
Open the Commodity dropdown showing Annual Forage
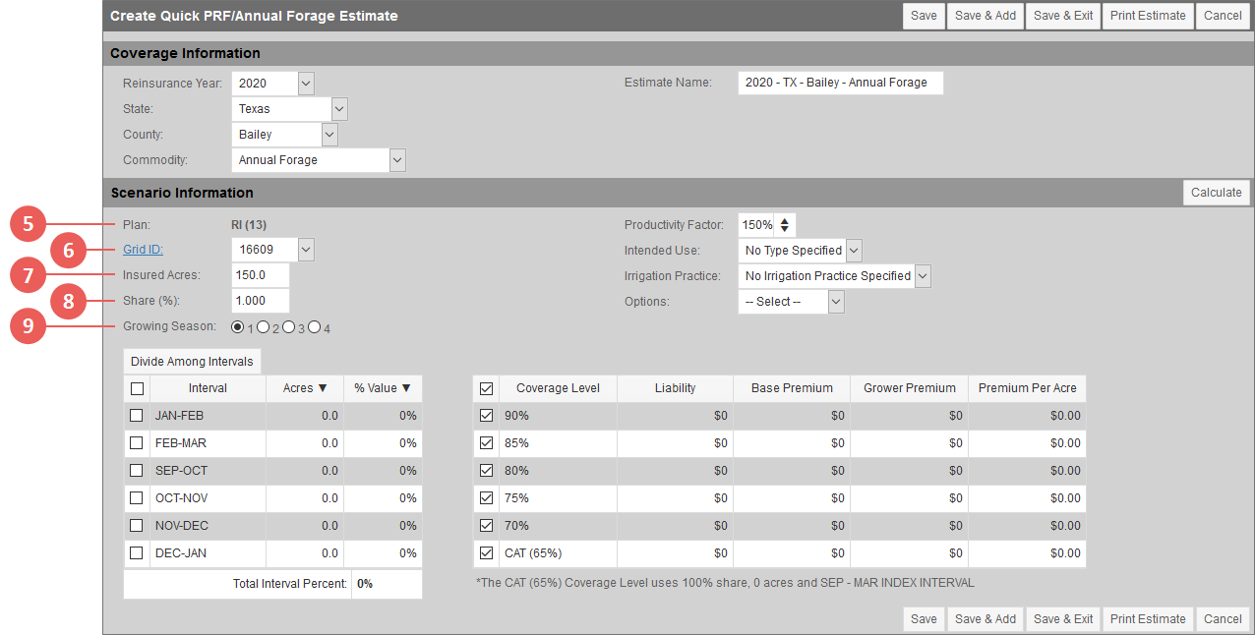(397, 159)
